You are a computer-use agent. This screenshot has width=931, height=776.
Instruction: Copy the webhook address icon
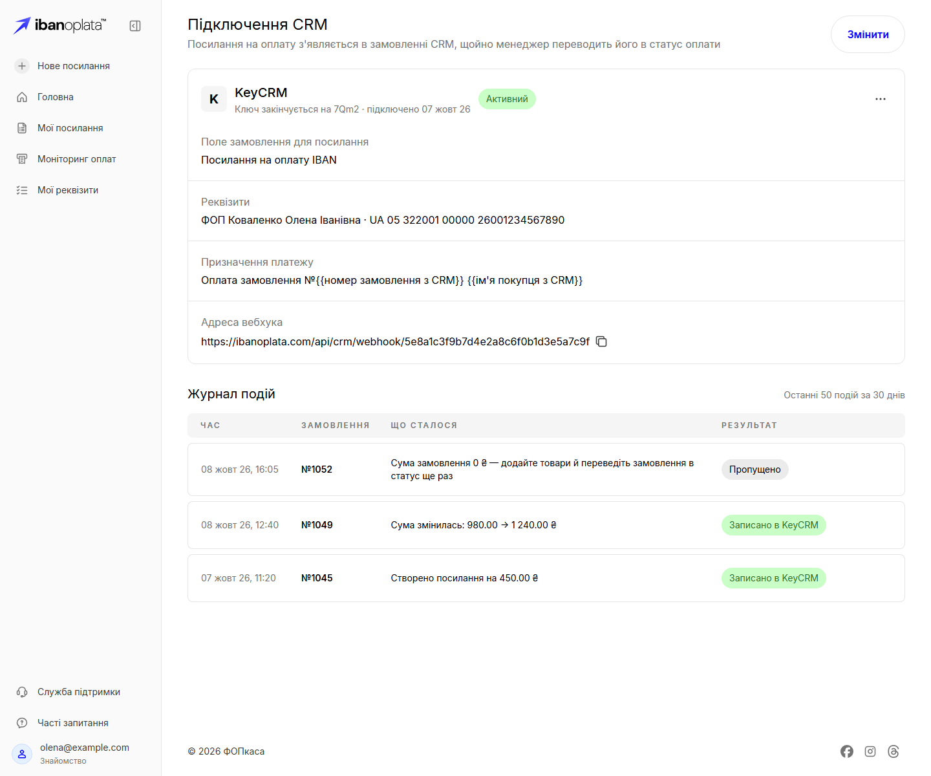(x=601, y=341)
